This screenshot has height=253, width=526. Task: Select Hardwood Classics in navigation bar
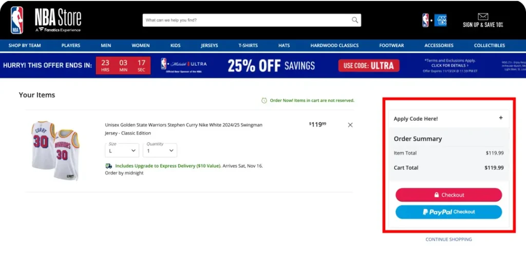point(334,46)
